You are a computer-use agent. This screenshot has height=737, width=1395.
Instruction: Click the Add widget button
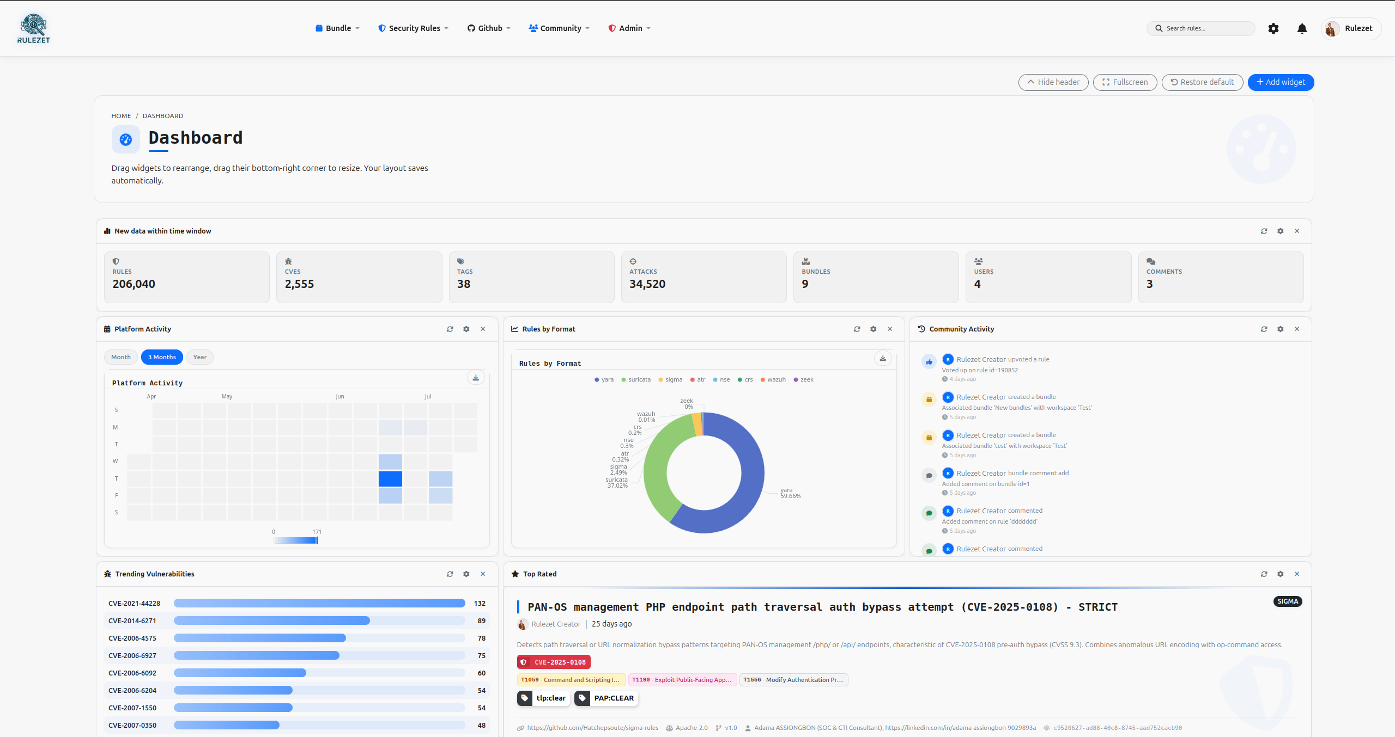pyautogui.click(x=1281, y=82)
